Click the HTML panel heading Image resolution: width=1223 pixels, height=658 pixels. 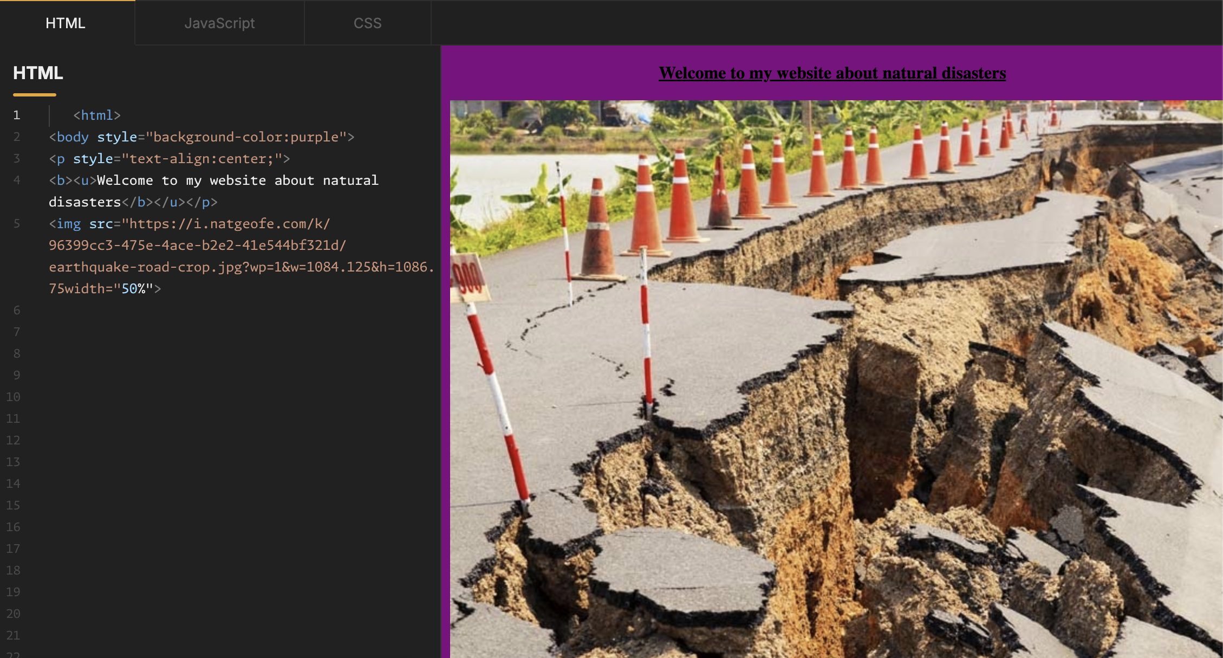coord(38,73)
